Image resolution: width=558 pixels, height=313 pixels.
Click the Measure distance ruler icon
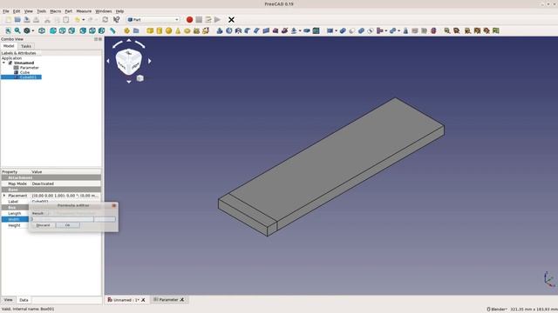point(112,31)
